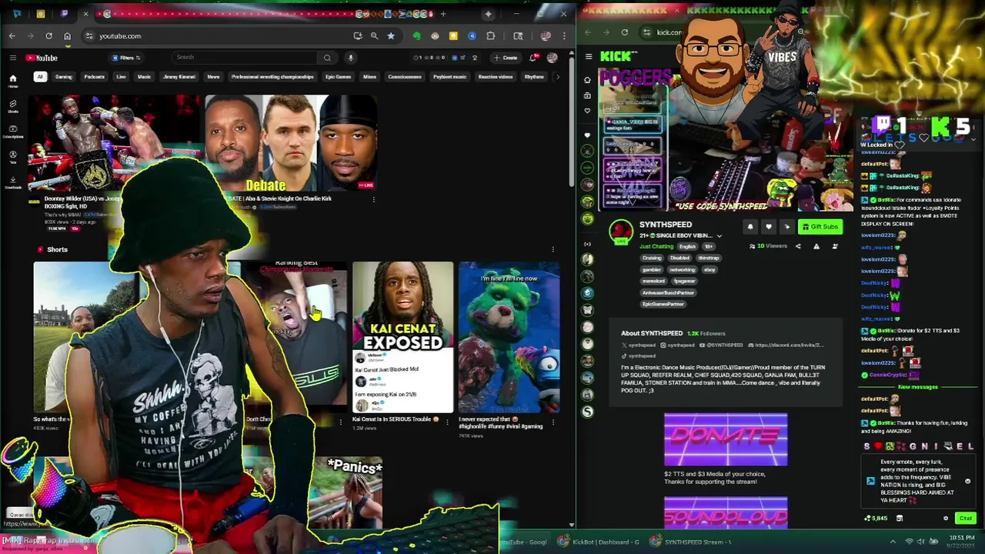The width and height of the screenshot is (985, 554).
Task: Bookmark youtube.com with the star icon
Action: coord(391,36)
